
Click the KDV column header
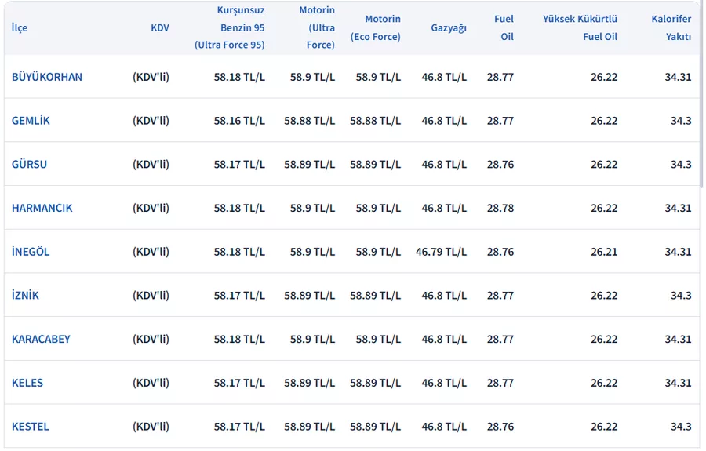point(159,27)
